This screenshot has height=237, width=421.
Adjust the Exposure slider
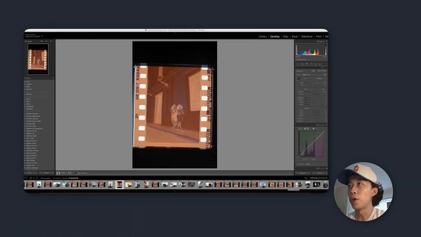[x=312, y=92]
